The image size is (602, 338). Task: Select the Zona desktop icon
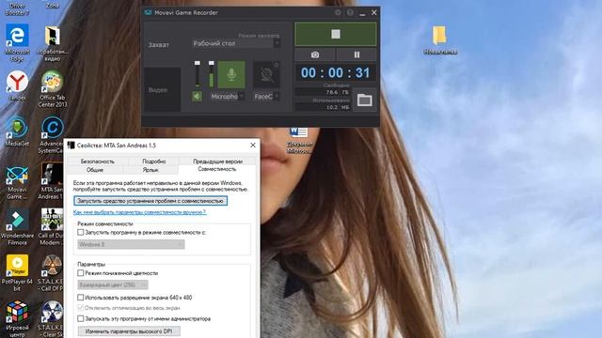(x=53, y=5)
